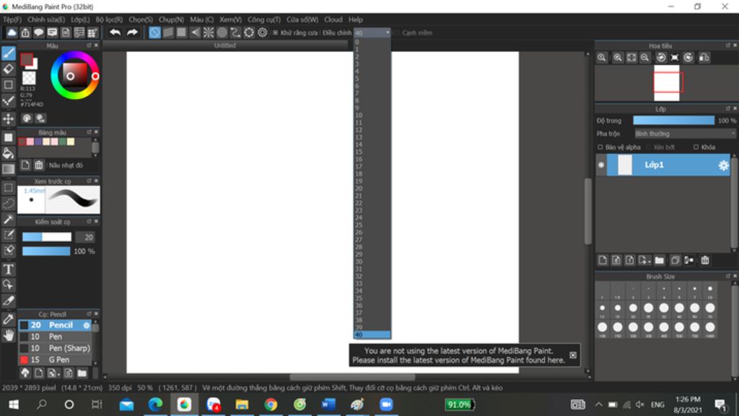Open the Help menu
The height and width of the screenshot is (416, 739).
point(355,19)
